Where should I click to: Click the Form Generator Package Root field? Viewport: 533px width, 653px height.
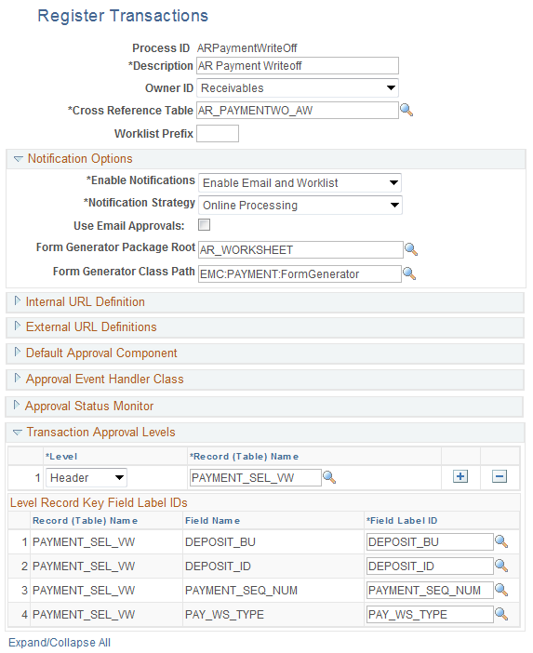(300, 249)
